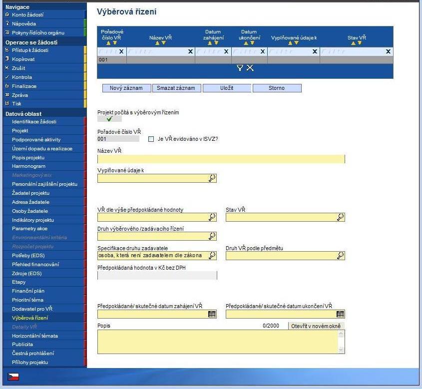Click the Pokyny řídícího orgánu icon
Screen dimensions: 422x389
click(7, 32)
